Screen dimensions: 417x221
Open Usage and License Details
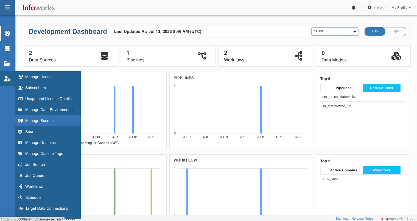pos(48,99)
